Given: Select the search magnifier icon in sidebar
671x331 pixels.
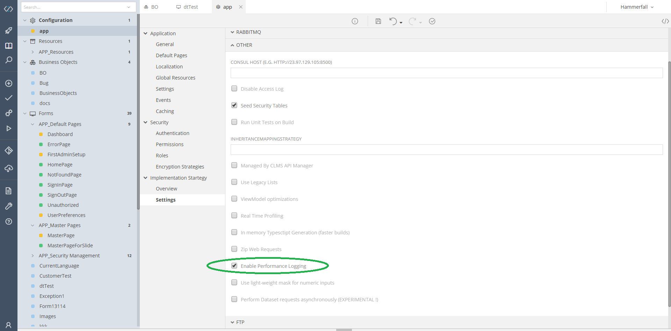Looking at the screenshot, I should (x=9, y=60).
